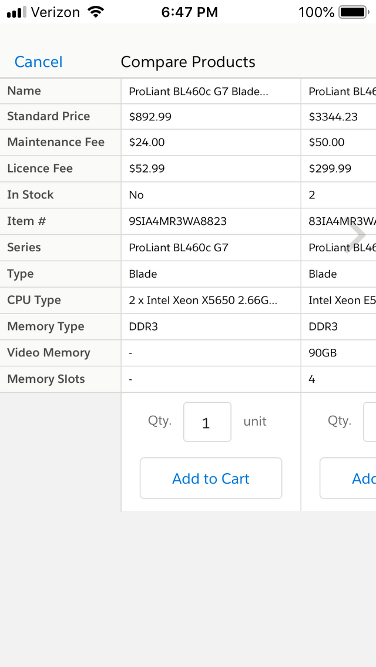Tap the time display showing 6:47 PM

[189, 12]
